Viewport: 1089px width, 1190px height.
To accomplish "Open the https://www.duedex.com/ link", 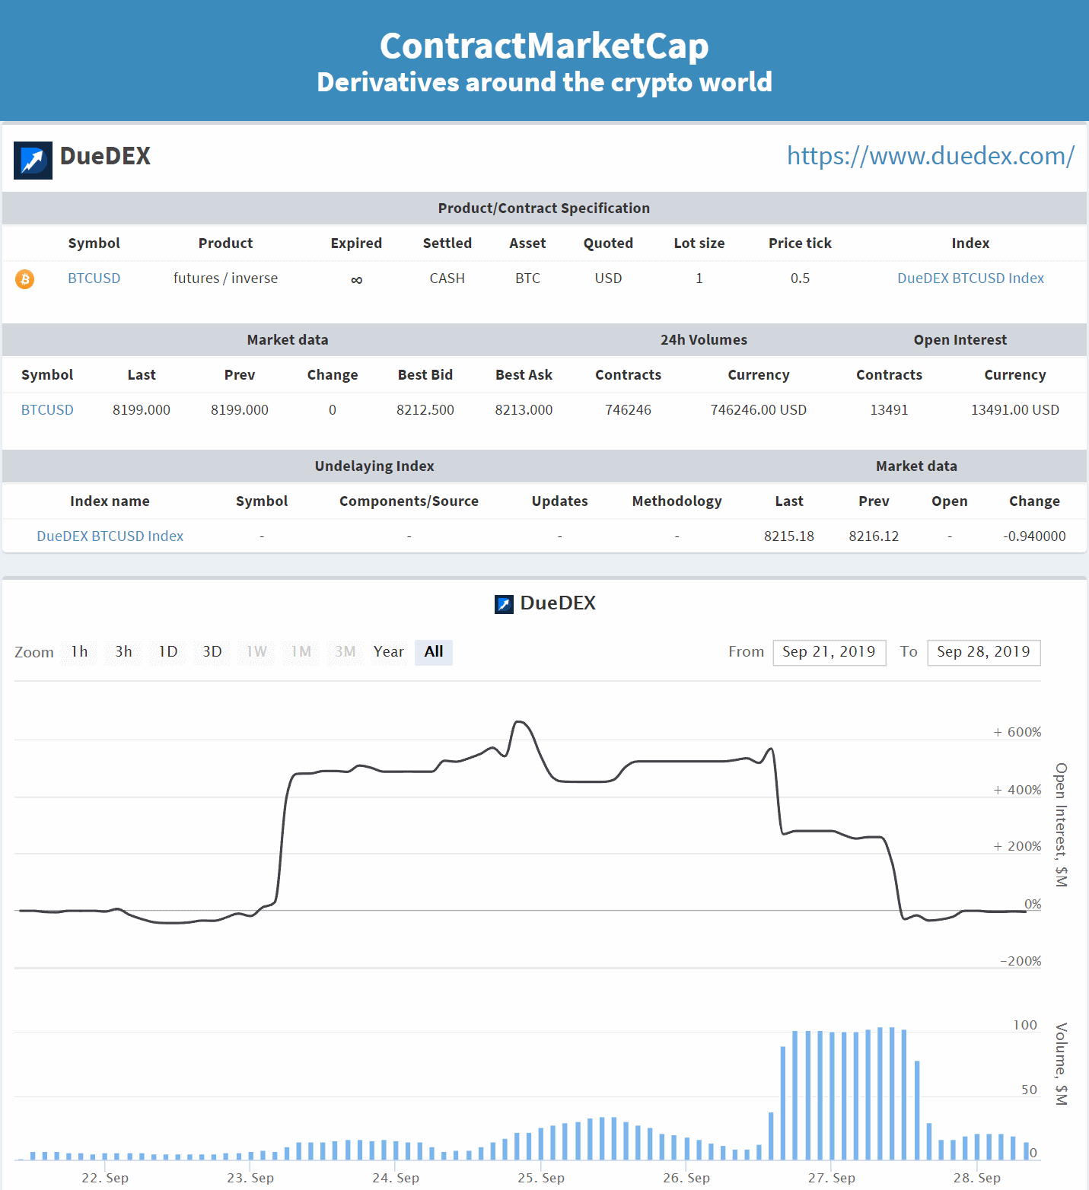I will 930,156.
